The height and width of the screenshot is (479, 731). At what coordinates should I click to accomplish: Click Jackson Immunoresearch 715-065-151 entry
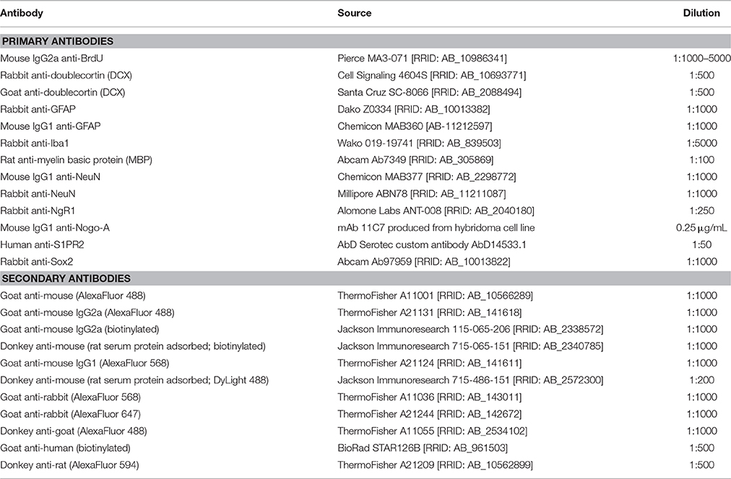(470, 346)
